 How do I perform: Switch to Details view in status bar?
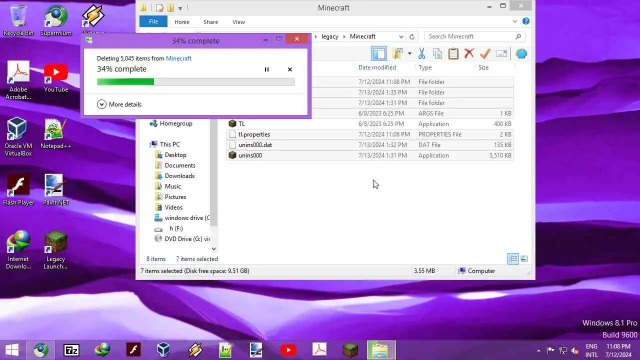pyautogui.click(x=513, y=258)
